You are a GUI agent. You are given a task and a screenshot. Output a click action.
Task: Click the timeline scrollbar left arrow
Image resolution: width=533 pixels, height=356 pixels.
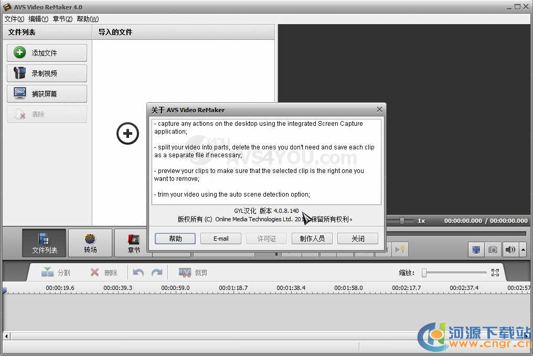(6, 336)
